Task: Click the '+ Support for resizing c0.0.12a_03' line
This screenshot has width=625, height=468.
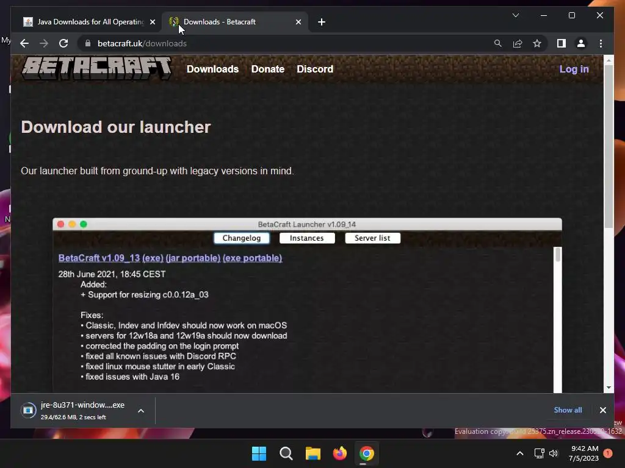Action: [x=144, y=295]
